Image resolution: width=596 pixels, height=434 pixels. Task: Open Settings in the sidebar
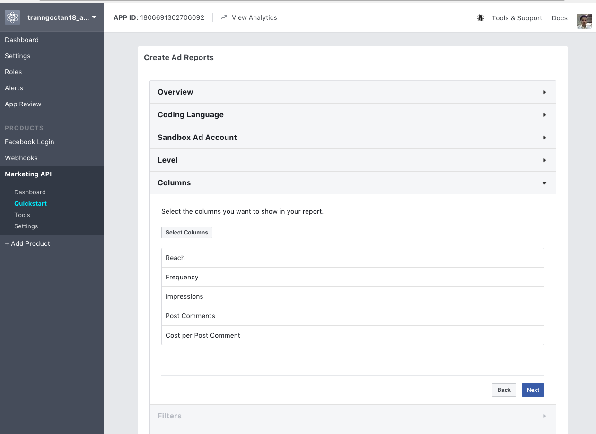[x=18, y=56]
